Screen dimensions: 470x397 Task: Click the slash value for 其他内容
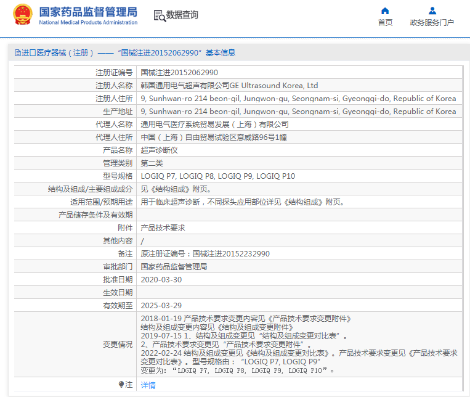point(142,241)
